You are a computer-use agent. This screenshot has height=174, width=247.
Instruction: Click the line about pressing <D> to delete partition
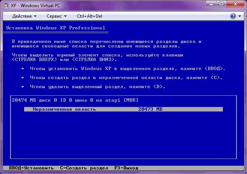(98, 87)
